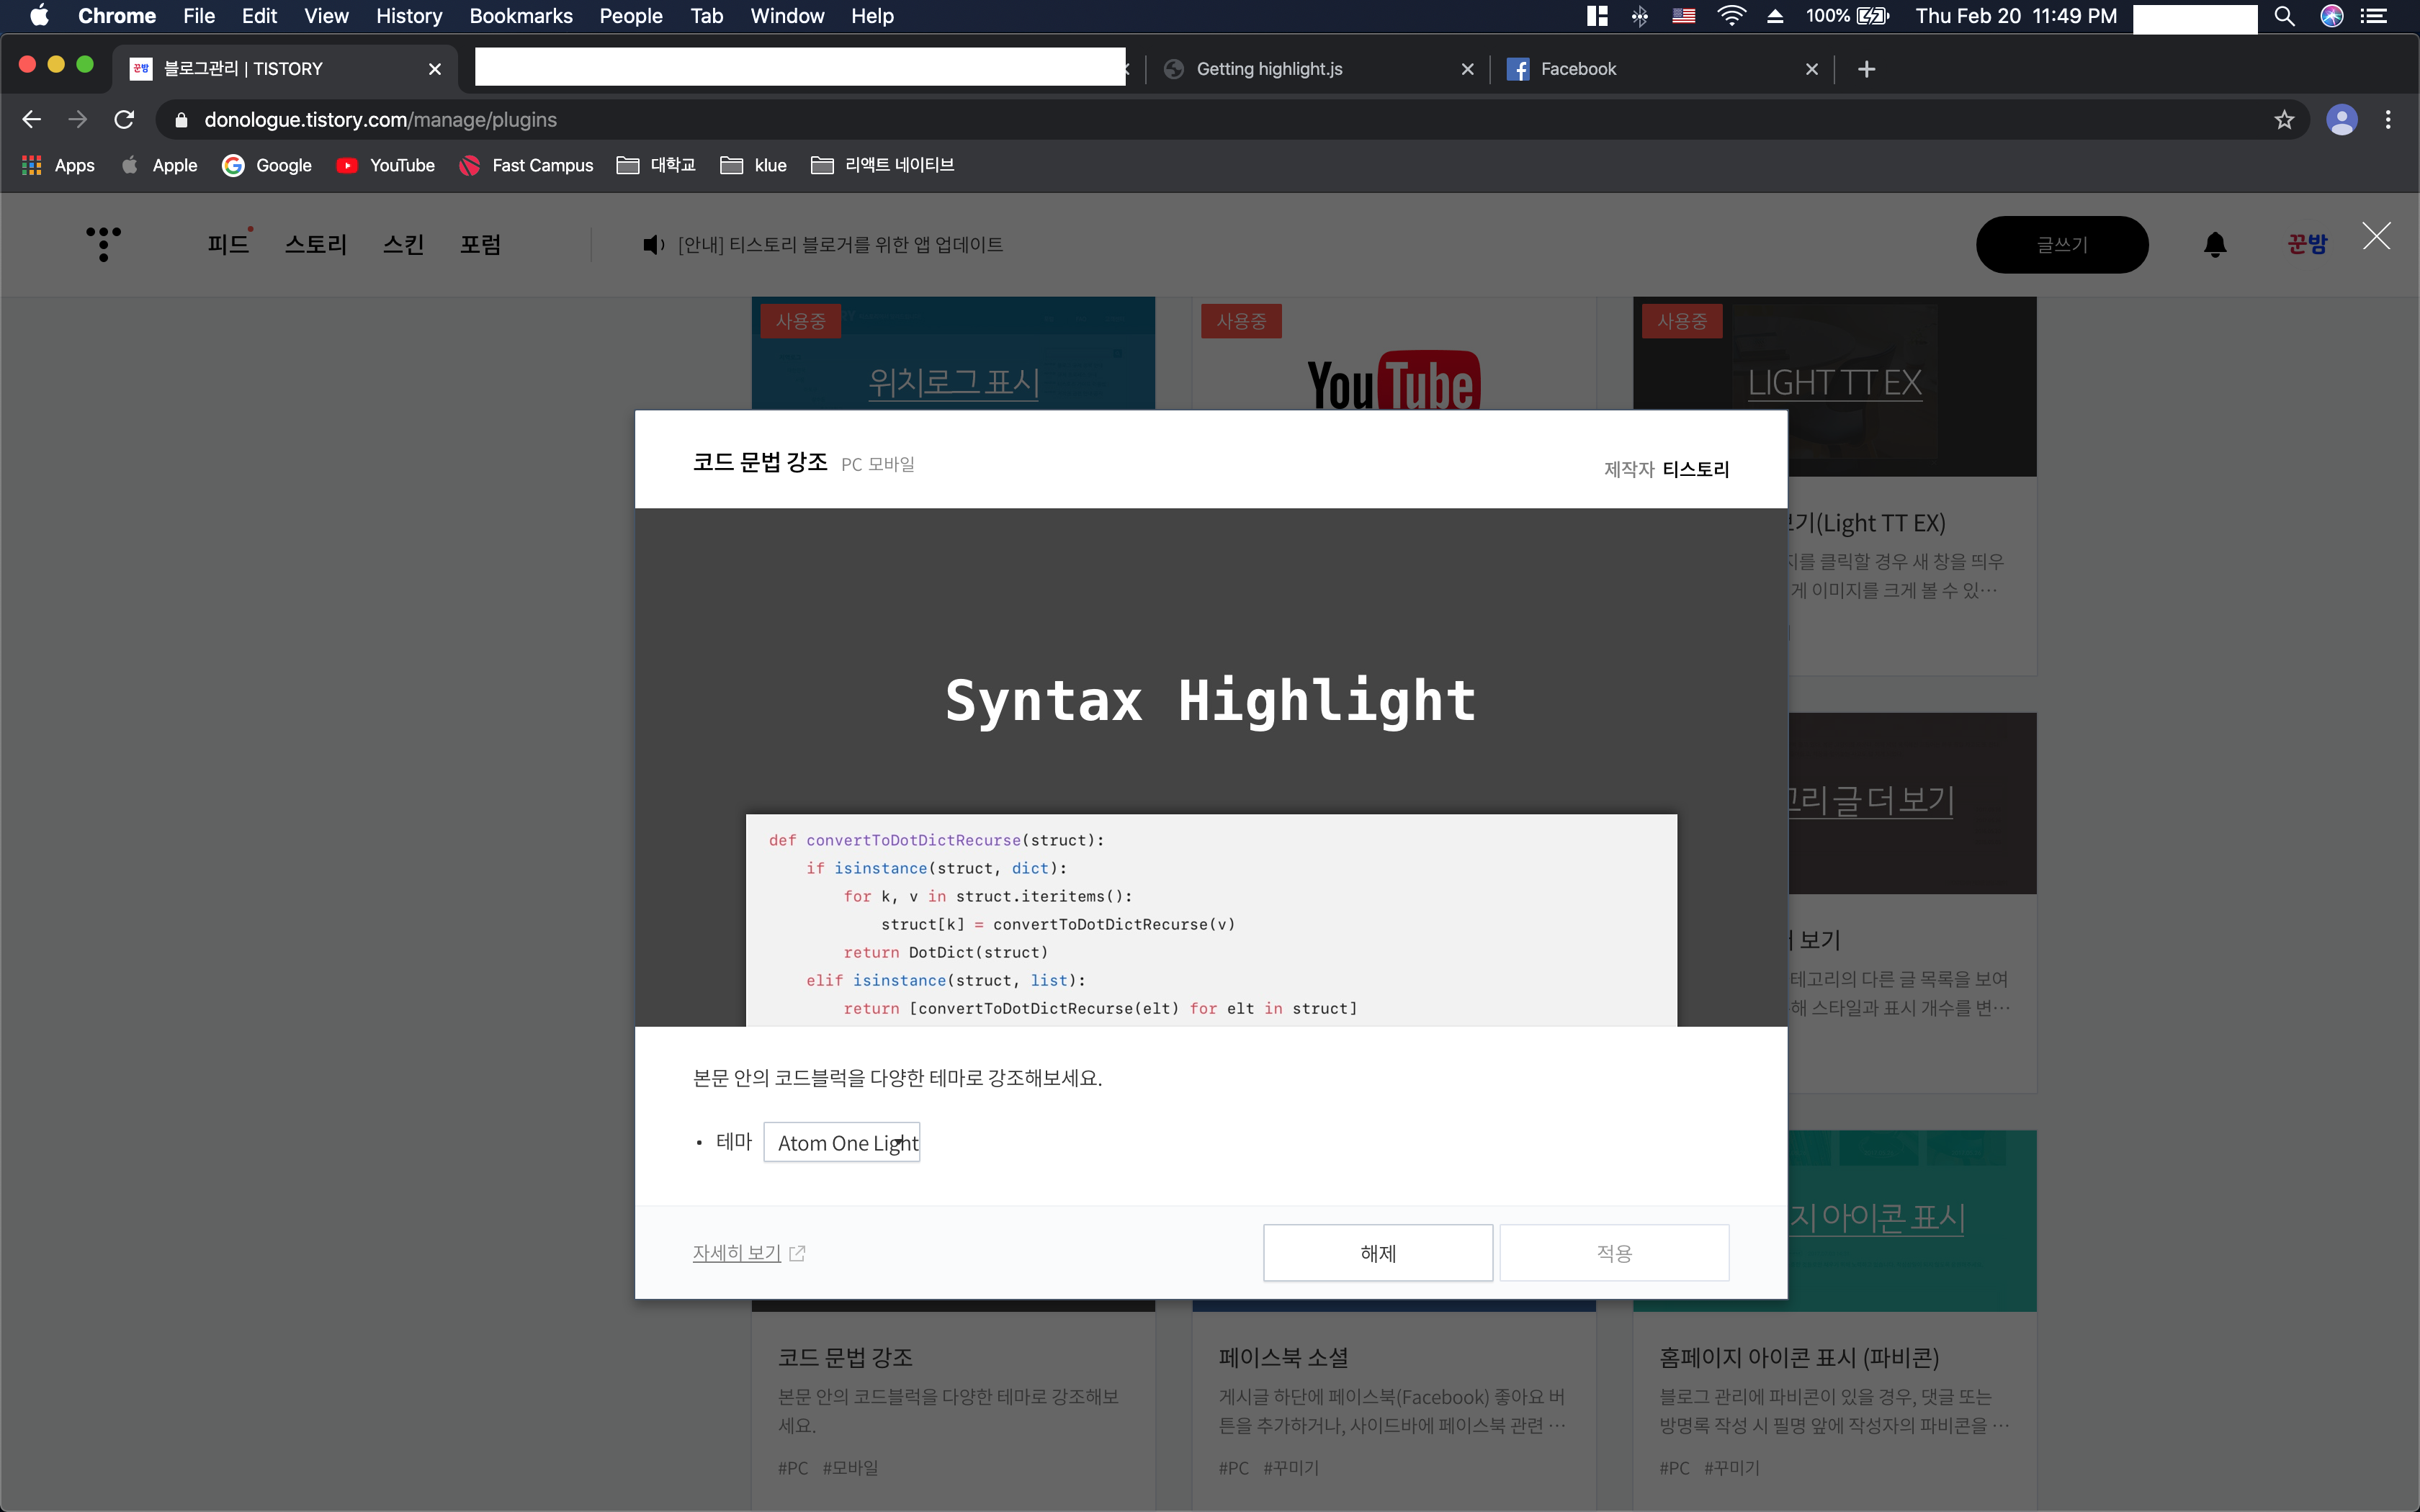The image size is (2420, 1512).
Task: Open Chrome profile avatar
Action: click(2341, 120)
